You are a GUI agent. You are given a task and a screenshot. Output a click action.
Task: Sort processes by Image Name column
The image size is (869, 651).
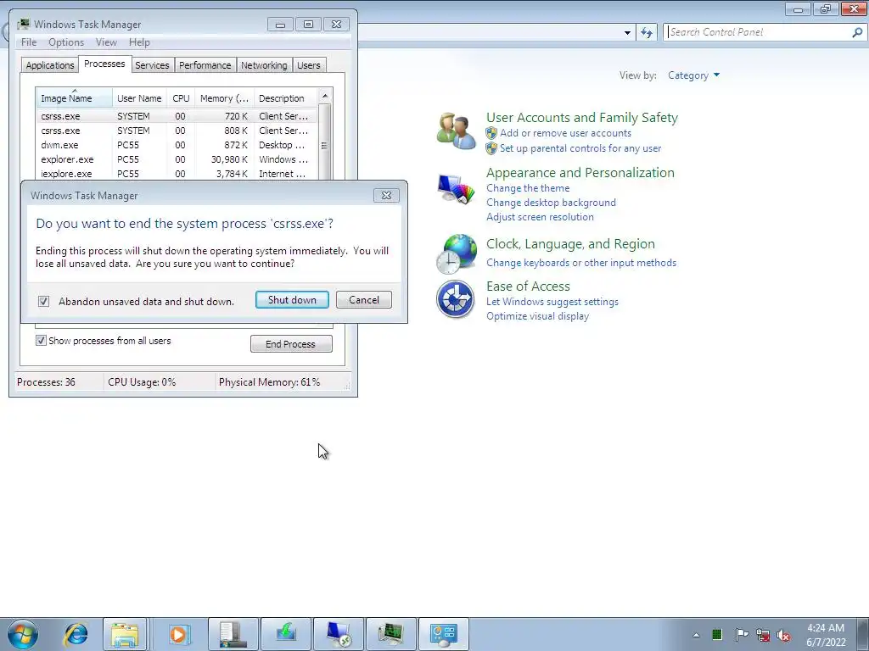(74, 98)
